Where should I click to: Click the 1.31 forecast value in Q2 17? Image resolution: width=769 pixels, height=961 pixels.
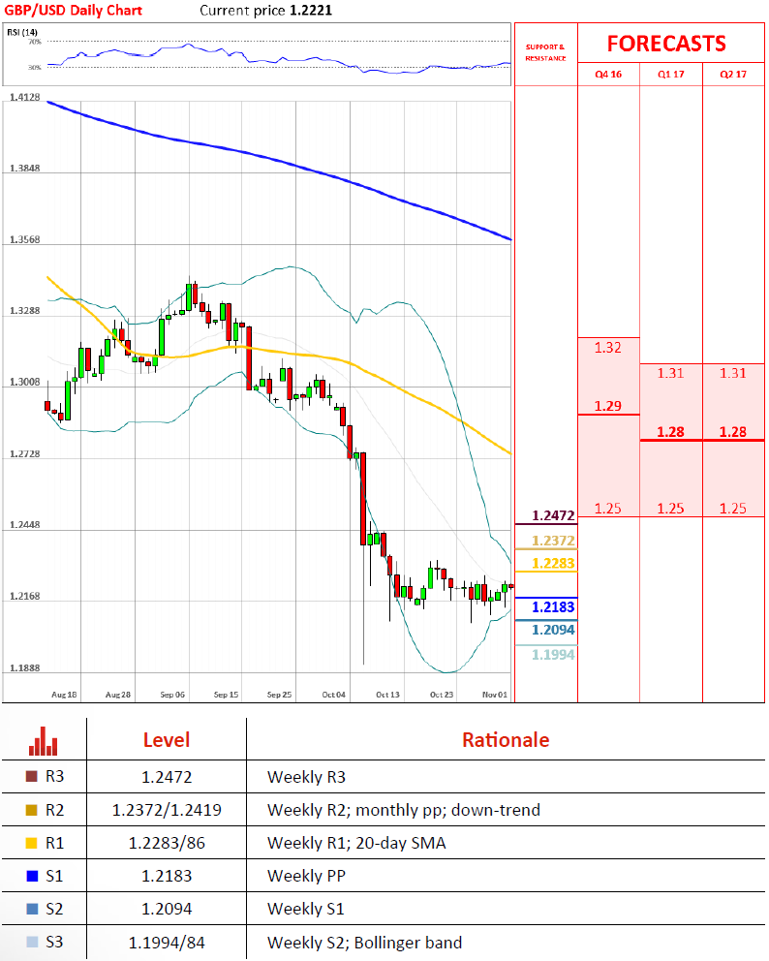(733, 373)
